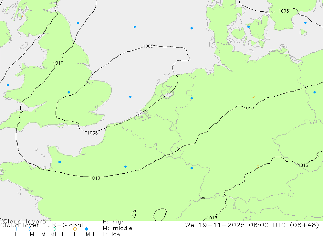323x237 pixels.
Task: Select the LMH dot near Paris
Action: click(x=125, y=167)
